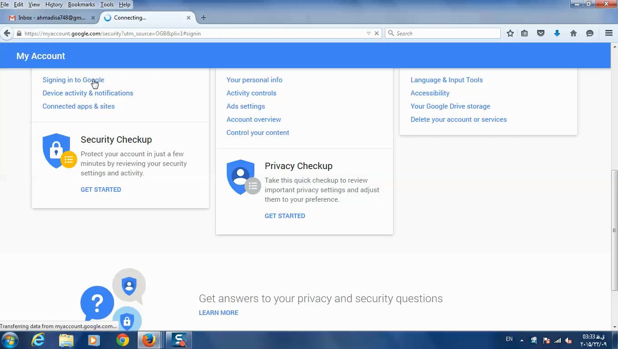Open Signing in to Google link
This screenshot has width=618, height=349.
pos(73,80)
